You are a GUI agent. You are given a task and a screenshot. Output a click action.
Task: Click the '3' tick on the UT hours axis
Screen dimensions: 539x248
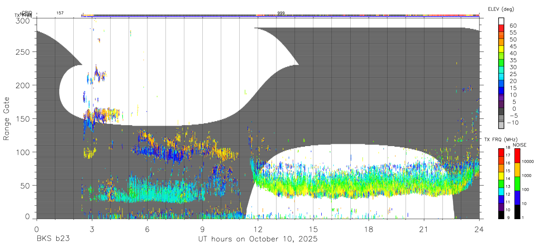pos(92,229)
